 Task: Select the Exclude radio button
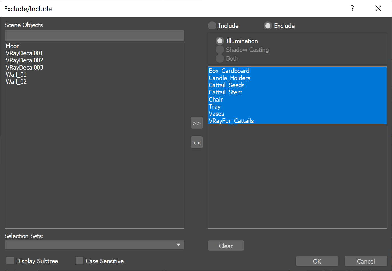tap(268, 26)
